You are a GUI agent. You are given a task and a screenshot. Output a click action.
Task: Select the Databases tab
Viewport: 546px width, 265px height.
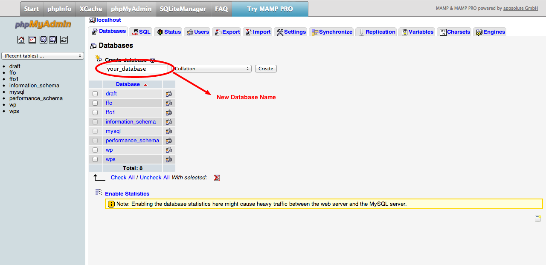pyautogui.click(x=109, y=31)
